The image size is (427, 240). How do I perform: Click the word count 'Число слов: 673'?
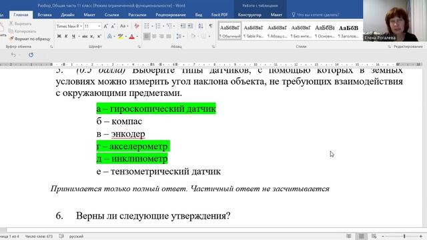[39, 237]
